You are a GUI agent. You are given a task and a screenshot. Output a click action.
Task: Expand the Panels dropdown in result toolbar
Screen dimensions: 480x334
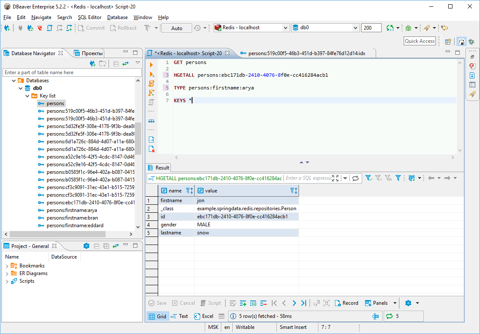coord(395,303)
